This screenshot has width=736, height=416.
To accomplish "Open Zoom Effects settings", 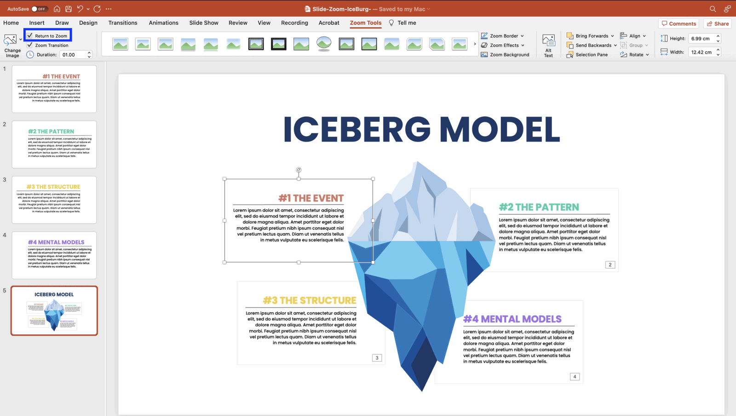I will [502, 45].
